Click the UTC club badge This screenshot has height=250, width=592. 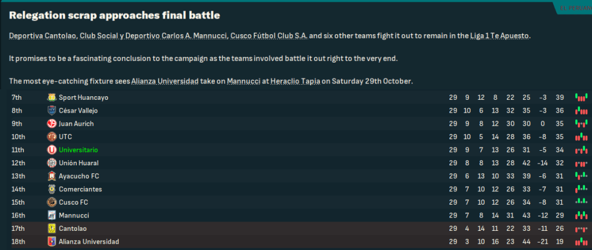(52, 137)
